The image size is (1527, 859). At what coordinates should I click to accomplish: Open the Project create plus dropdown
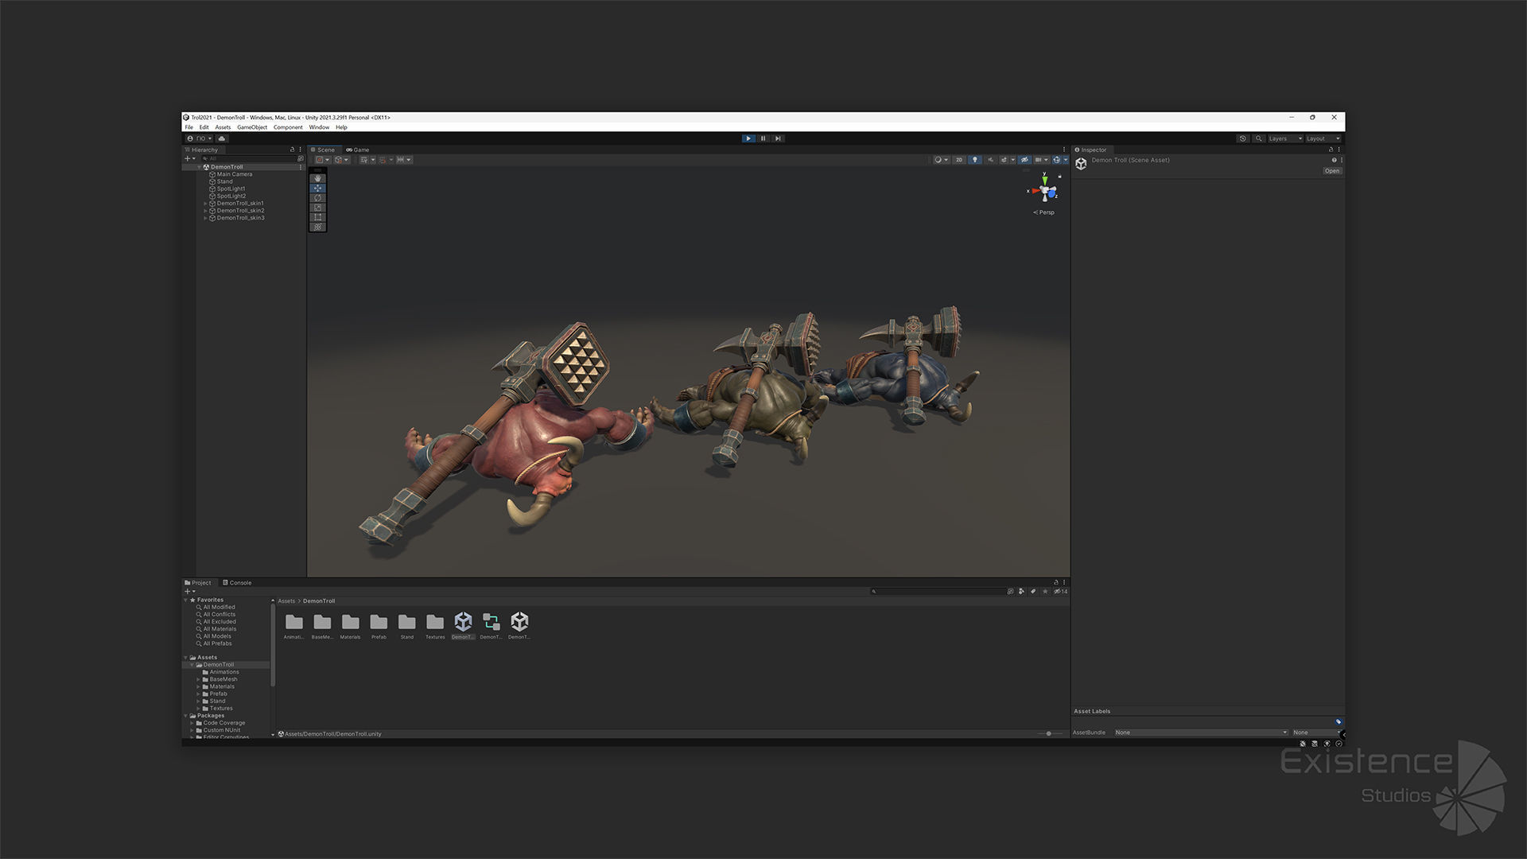[x=189, y=591]
